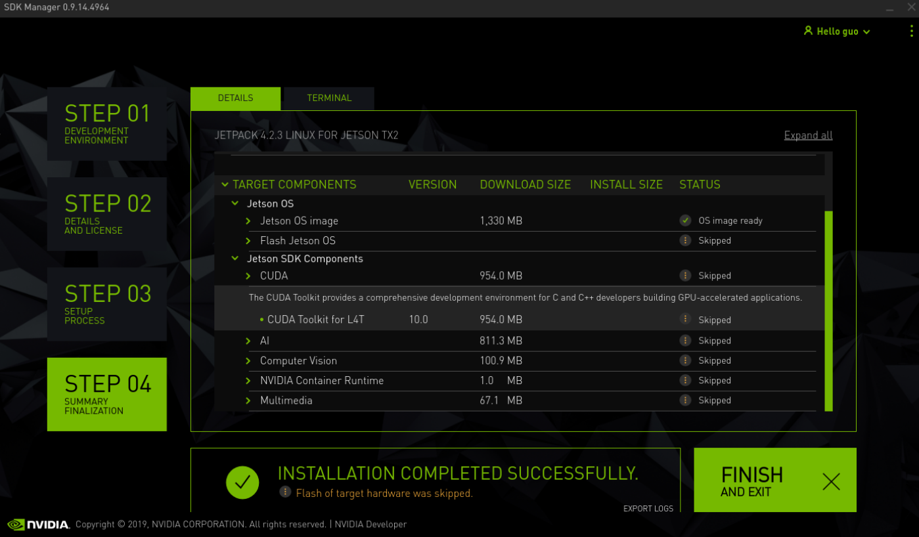
Task: Click the Skipped status icon in the CUDA row
Action: pos(685,276)
